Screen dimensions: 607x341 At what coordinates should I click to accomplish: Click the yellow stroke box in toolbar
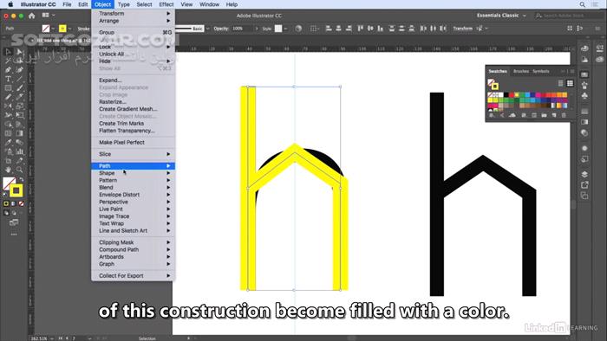tap(16, 190)
